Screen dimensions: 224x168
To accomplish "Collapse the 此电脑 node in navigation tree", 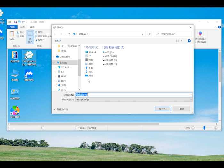I will (x=54, y=63).
